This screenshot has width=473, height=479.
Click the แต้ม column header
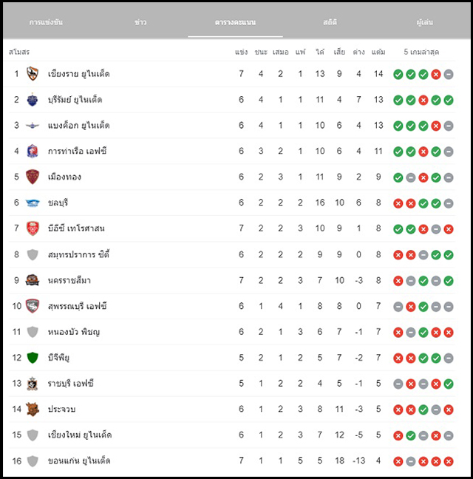tap(378, 52)
